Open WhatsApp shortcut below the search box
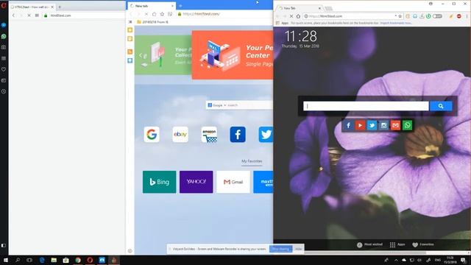This screenshot has width=471, height=265. [x=408, y=125]
